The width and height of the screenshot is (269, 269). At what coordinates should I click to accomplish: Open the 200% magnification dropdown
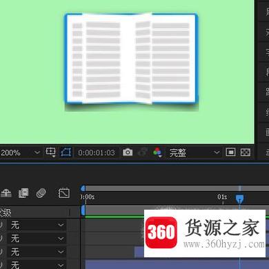(20, 152)
